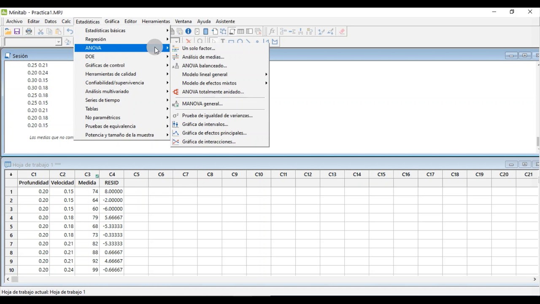The height and width of the screenshot is (304, 540).
Task: Cut selection with the scissors icon
Action: click(40, 32)
